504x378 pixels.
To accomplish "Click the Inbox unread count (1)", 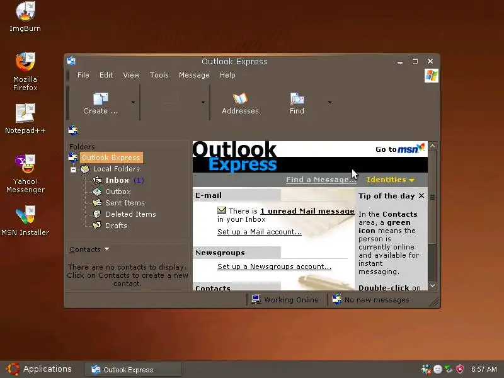I will click(x=139, y=180).
